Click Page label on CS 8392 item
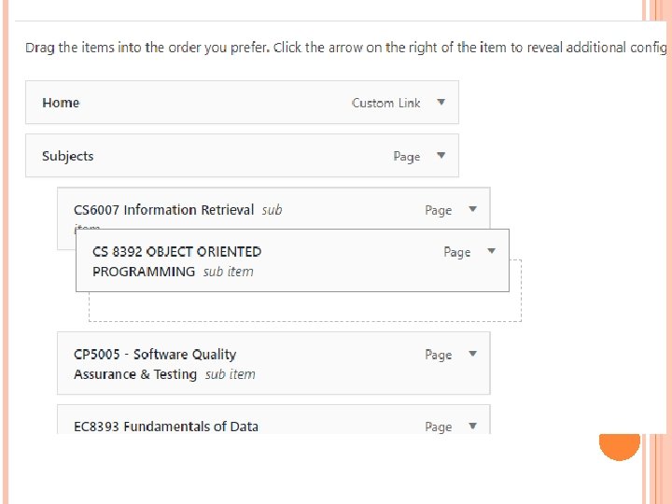This screenshot has width=672, height=504. point(456,252)
